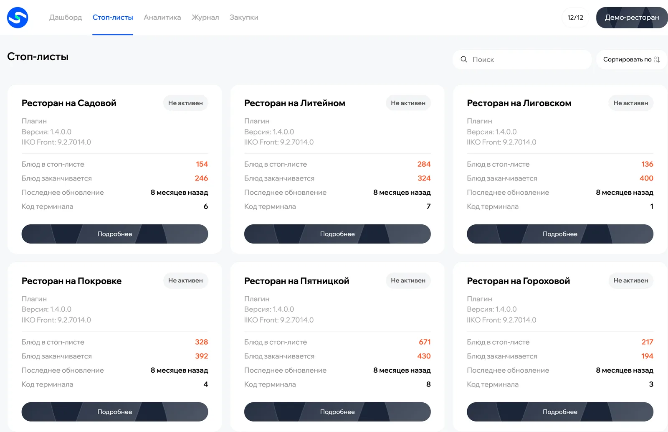Go to Закупки tab
The height and width of the screenshot is (432, 668).
244,18
